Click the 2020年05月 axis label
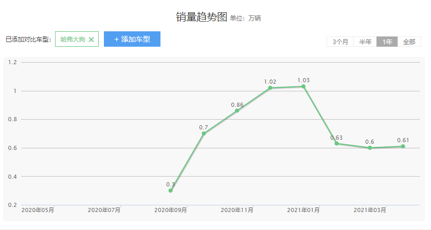The image size is (431, 230). (38, 210)
